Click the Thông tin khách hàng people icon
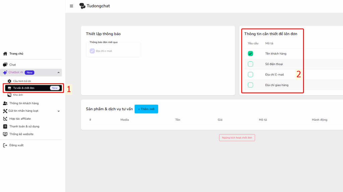The width and height of the screenshot is (343, 192). pyautogui.click(x=5, y=103)
